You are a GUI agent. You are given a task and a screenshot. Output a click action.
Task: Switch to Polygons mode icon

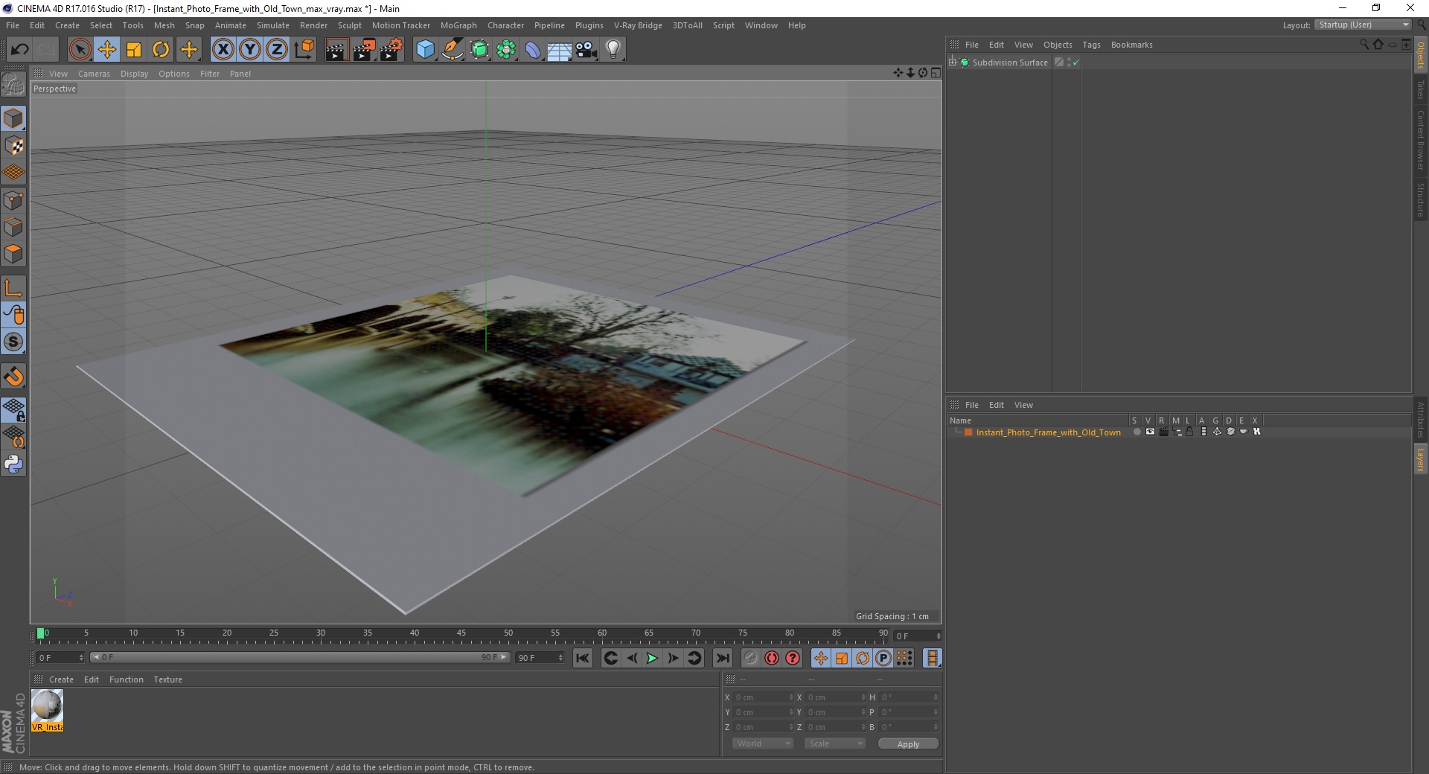point(13,254)
